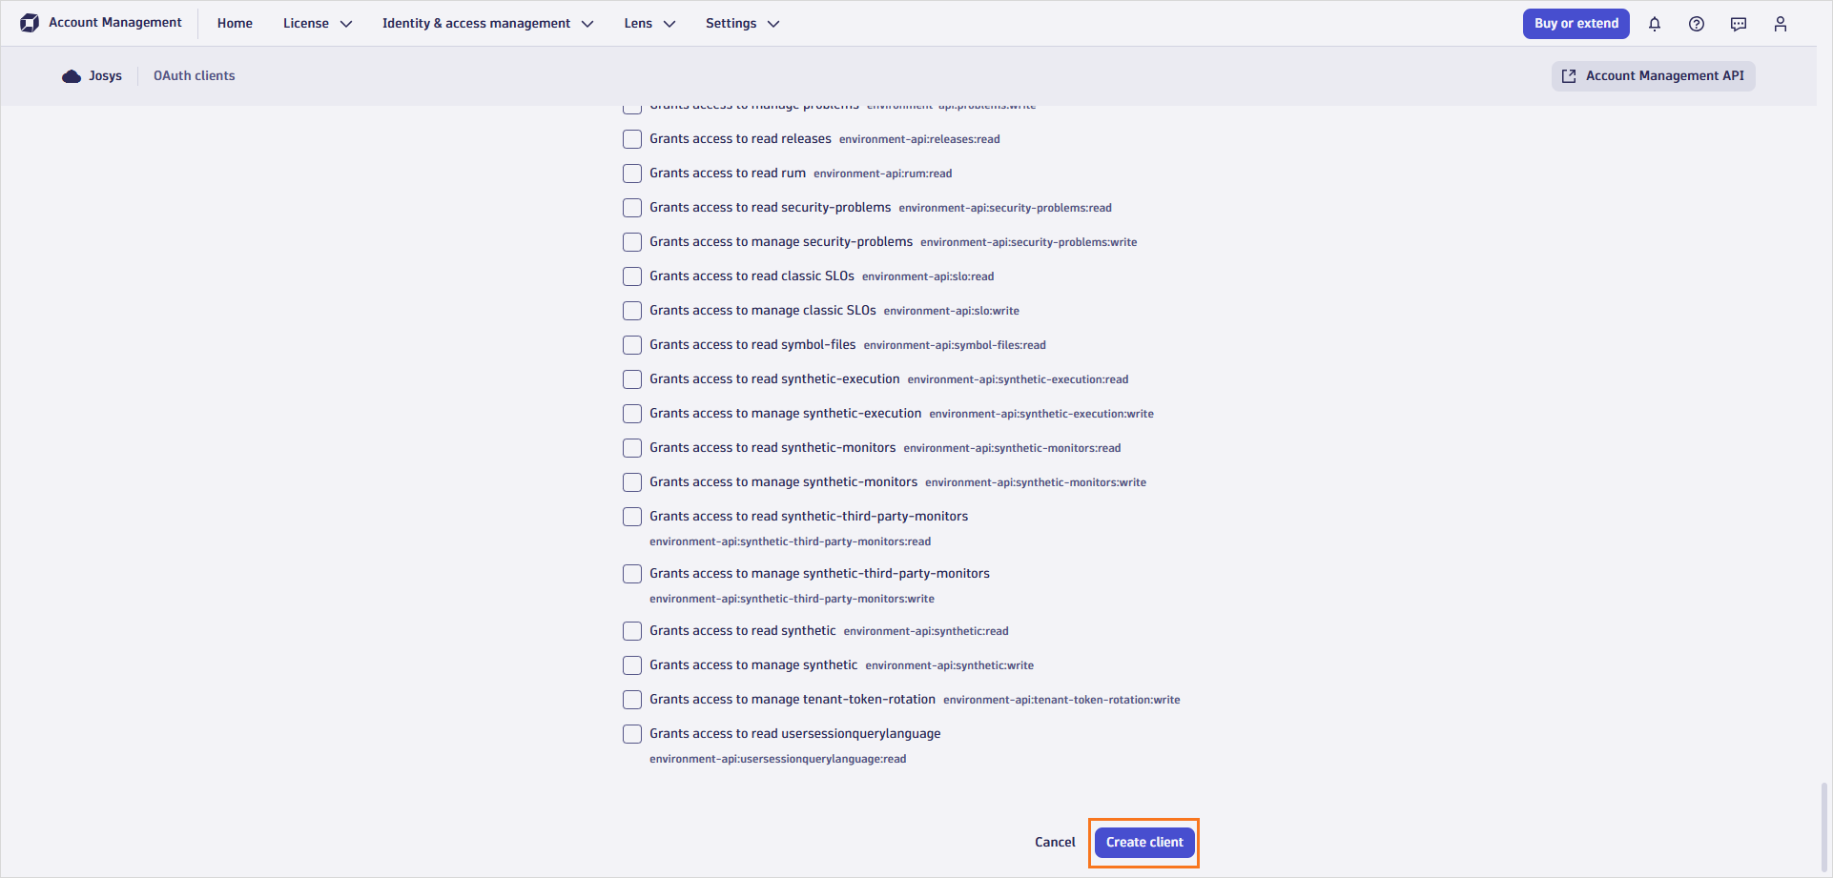Click environment-api:synthetic-third-party-monitors:write scope text
Viewport: 1833px width, 878px height.
[792, 599]
